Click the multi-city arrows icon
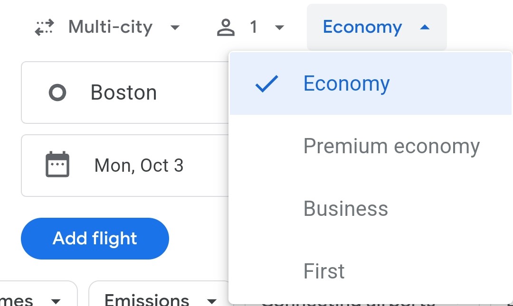The image size is (513, 306). tap(44, 27)
